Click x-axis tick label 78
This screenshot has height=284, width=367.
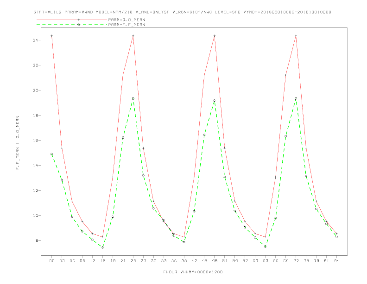click(x=316, y=261)
